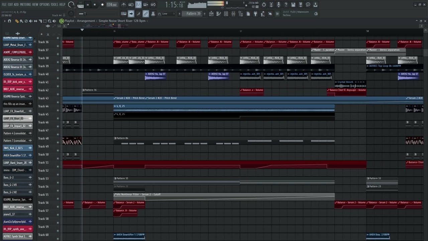Open the tempo 174 field
Viewport: 428px width, 241px height.
coord(112,5)
